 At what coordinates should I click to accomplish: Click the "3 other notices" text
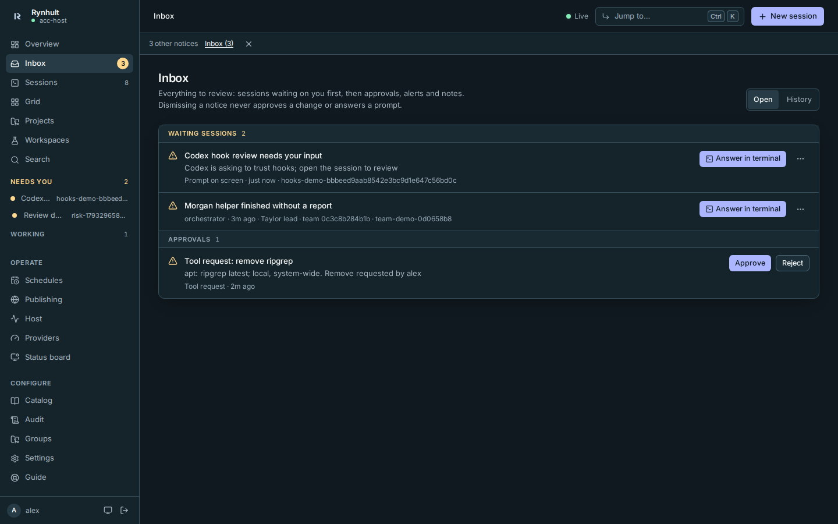click(x=173, y=44)
